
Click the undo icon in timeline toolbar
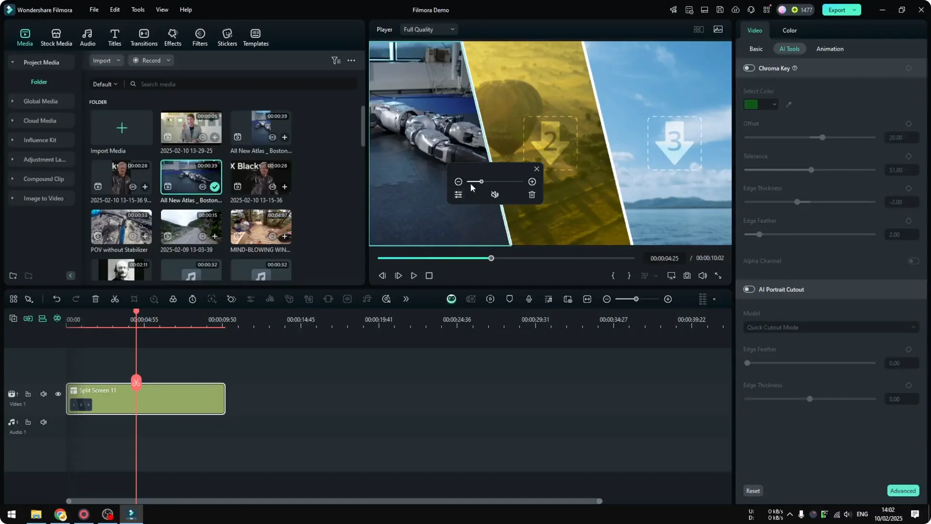(57, 299)
